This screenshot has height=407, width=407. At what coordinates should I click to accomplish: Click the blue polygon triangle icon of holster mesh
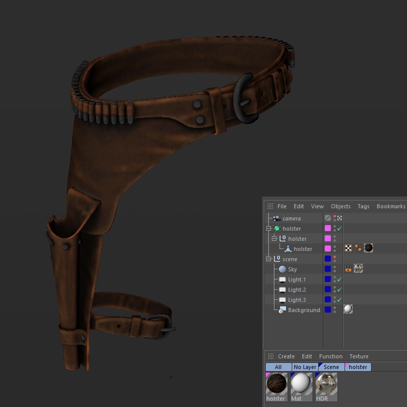point(288,249)
